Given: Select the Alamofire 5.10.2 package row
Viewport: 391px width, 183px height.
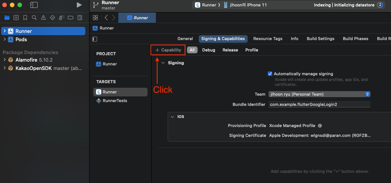Looking at the screenshot, I should 43,60.
